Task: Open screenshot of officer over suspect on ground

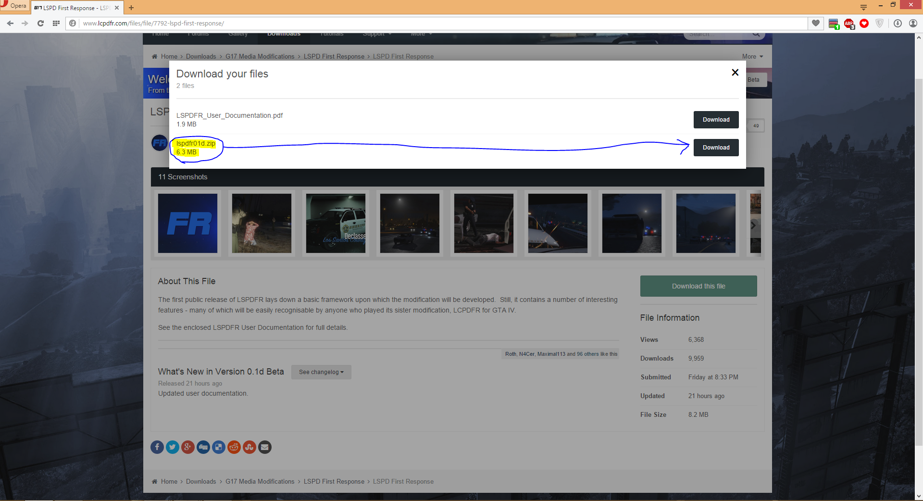Action: tap(484, 223)
